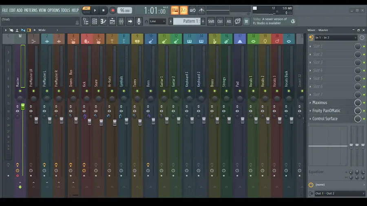Toggle the typing keyboard to piano icon

[x=175, y=10]
